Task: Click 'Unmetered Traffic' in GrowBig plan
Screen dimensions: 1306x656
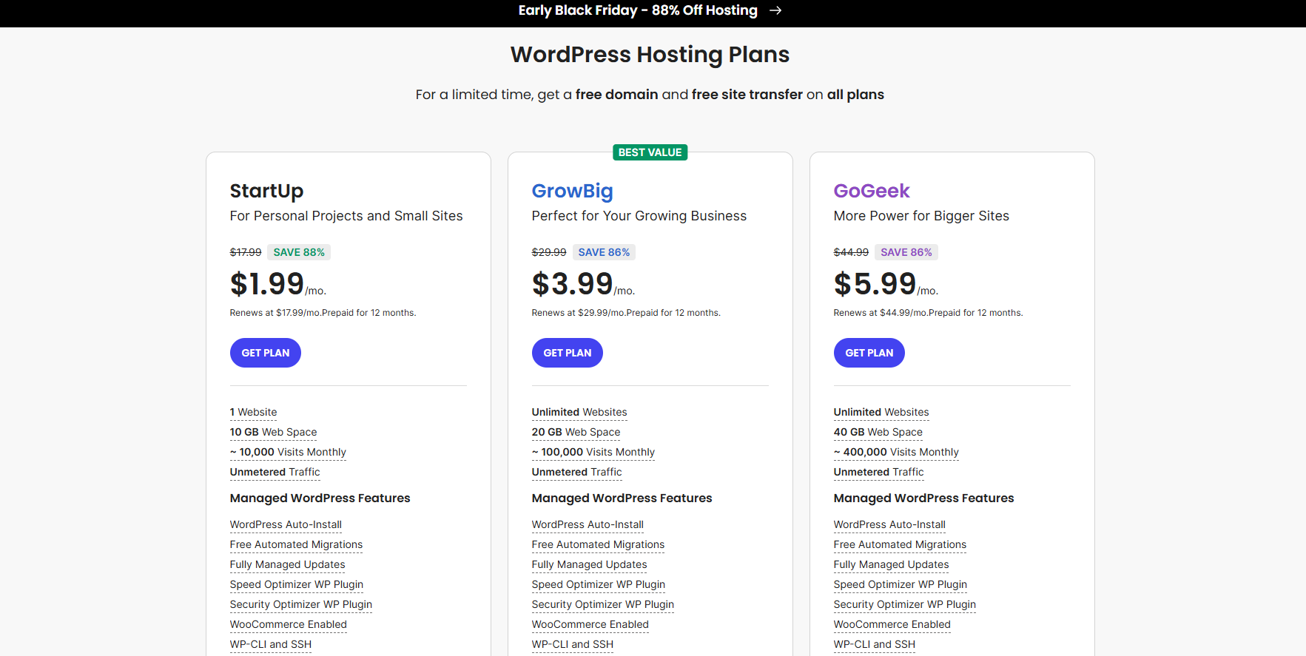Action: click(577, 472)
